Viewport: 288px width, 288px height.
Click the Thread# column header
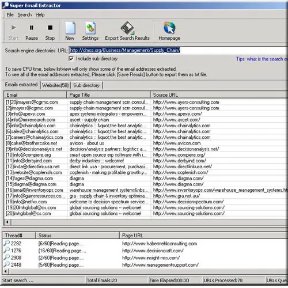click(19, 236)
